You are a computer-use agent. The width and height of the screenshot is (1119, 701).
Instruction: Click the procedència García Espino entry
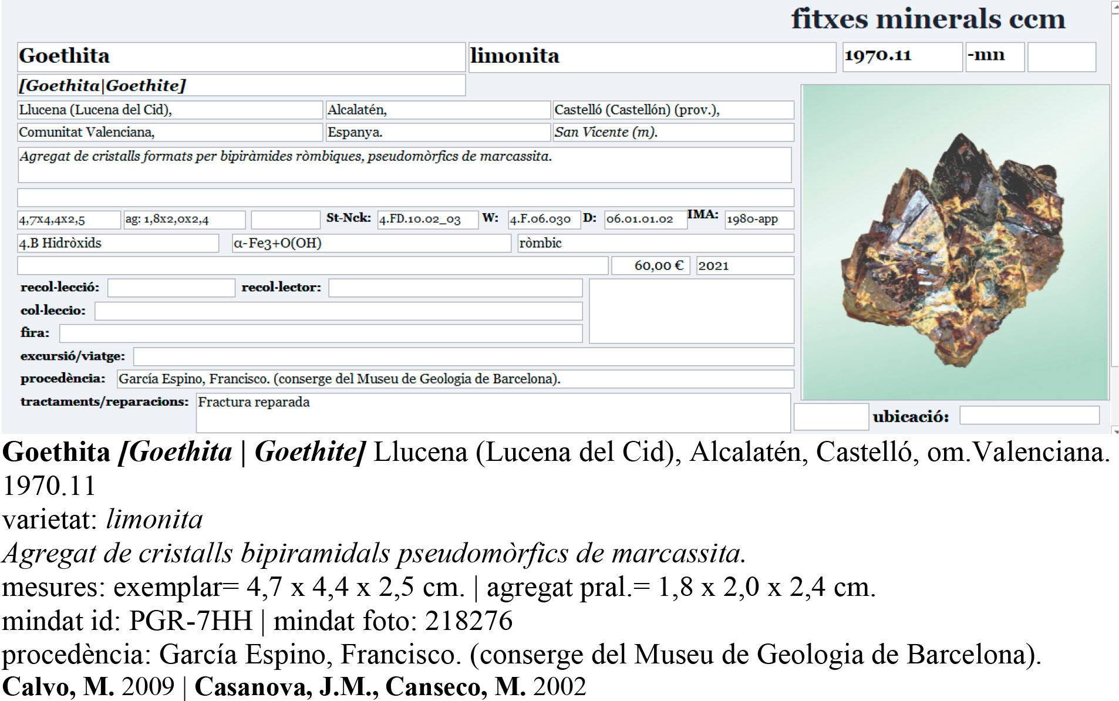(x=452, y=378)
